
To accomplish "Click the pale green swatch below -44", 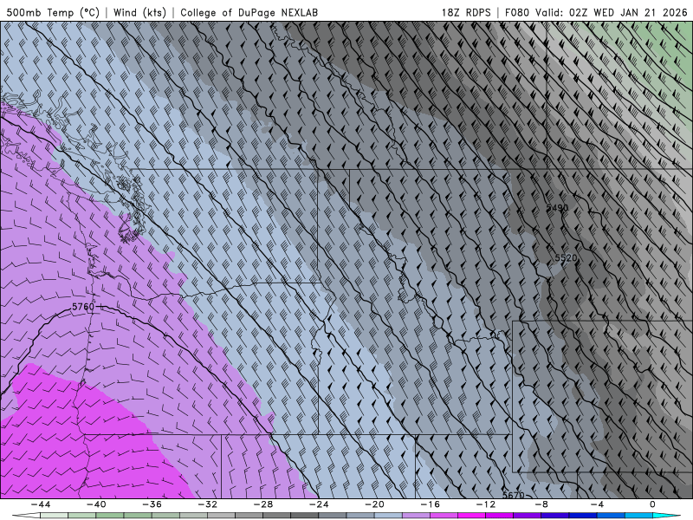I will pyautogui.click(x=54, y=516).
